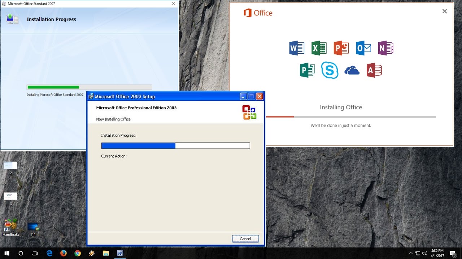This screenshot has width=462, height=259.
Task: Click the Office Standard 2007 title bar icon
Action: click(4, 4)
